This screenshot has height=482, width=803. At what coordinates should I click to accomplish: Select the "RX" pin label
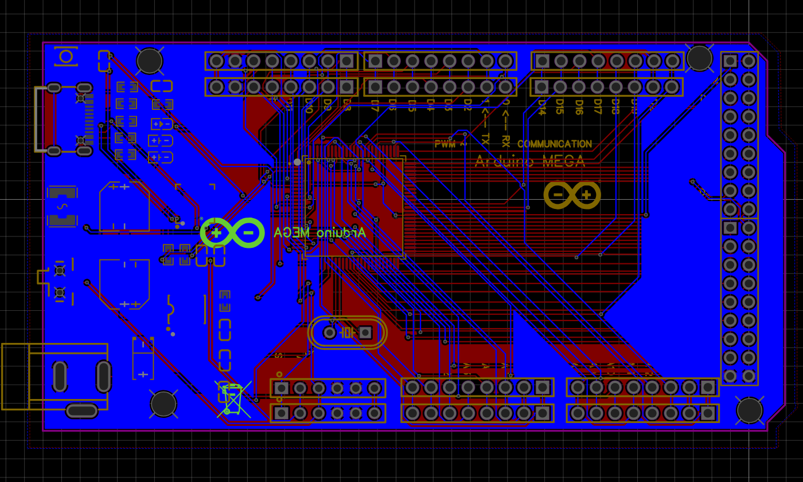coord(506,140)
